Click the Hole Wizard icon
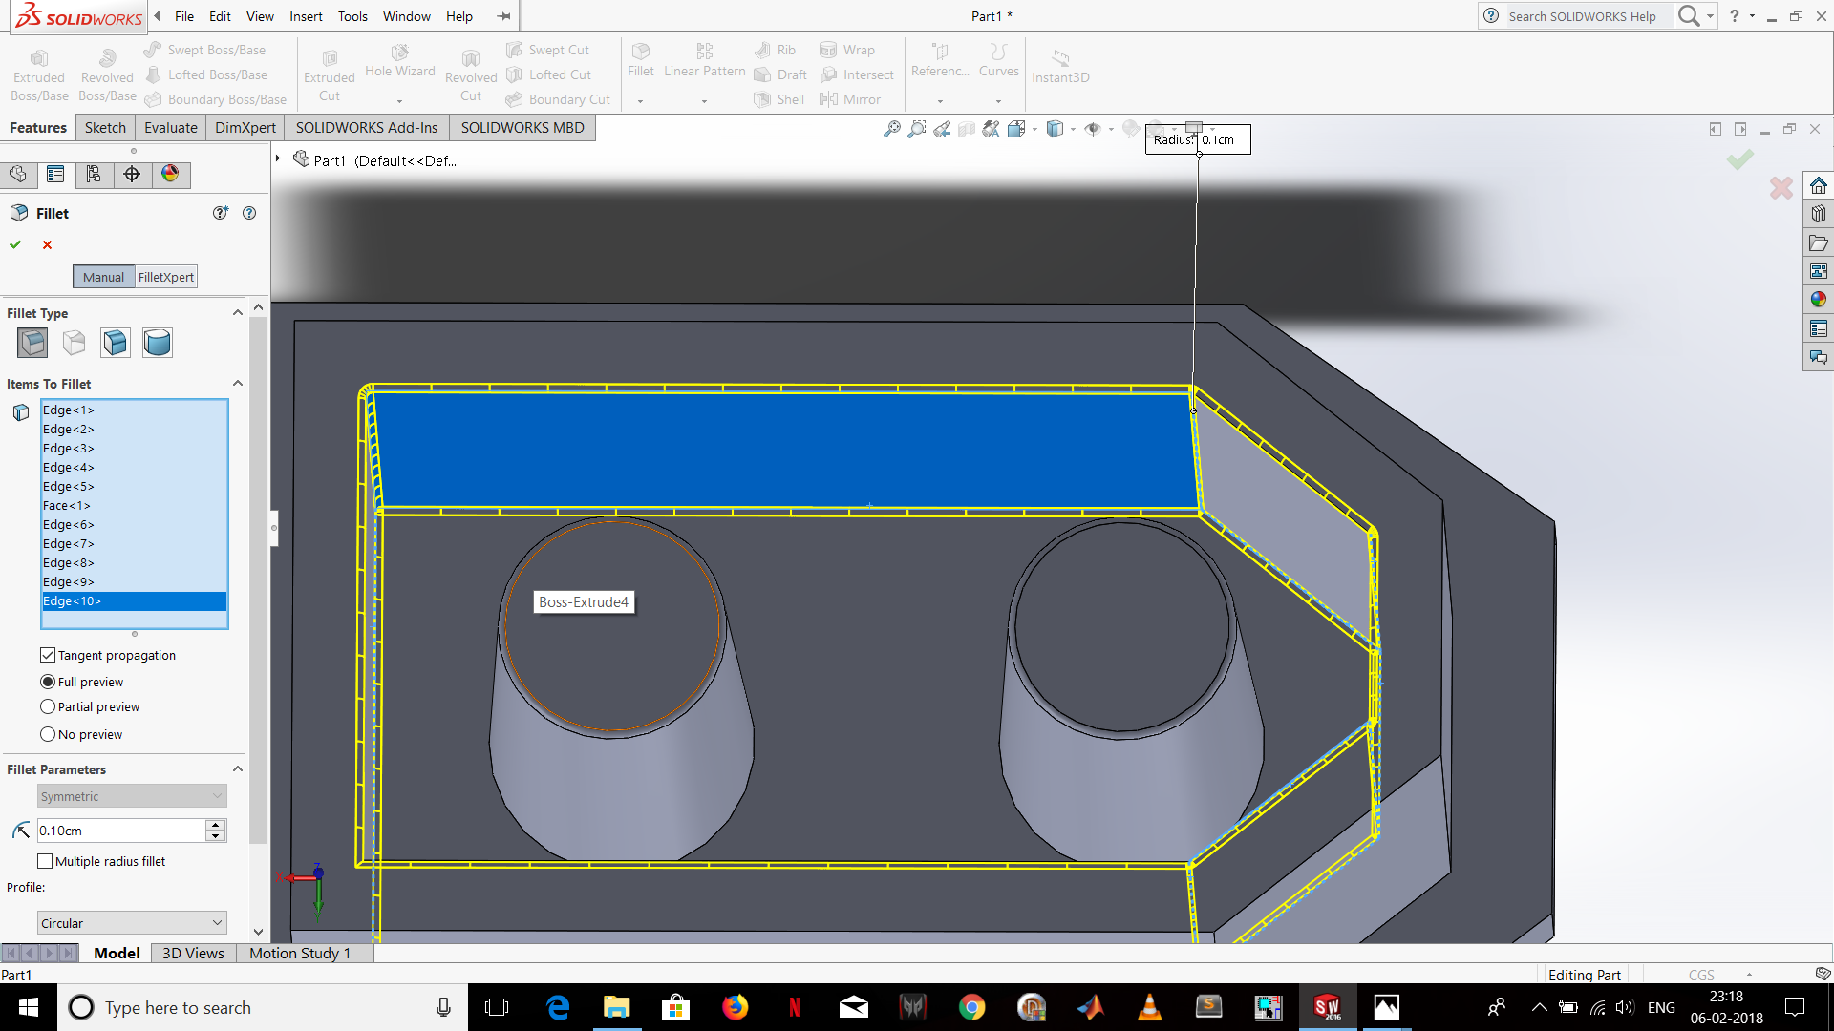Image resolution: width=1834 pixels, height=1031 pixels. (x=398, y=52)
